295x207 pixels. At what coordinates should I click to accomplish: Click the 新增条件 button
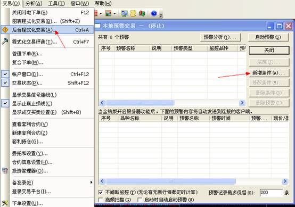coord(269,73)
